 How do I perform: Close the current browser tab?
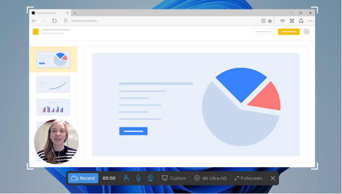(x=68, y=13)
